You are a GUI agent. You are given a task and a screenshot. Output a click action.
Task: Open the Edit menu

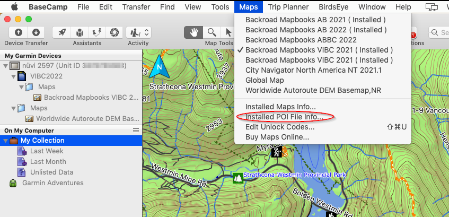pos(105,7)
